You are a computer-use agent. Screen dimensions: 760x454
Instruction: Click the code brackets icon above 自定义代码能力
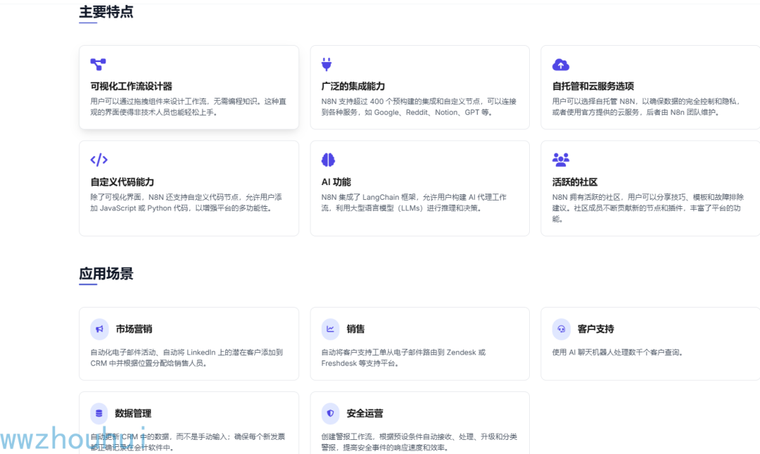[x=99, y=160]
